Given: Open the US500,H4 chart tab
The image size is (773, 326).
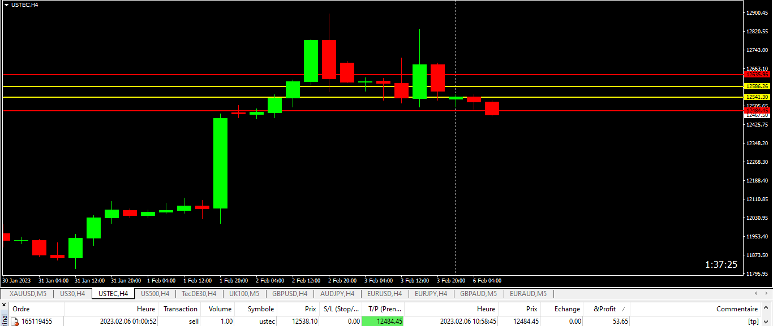Looking at the screenshot, I should (x=155, y=294).
